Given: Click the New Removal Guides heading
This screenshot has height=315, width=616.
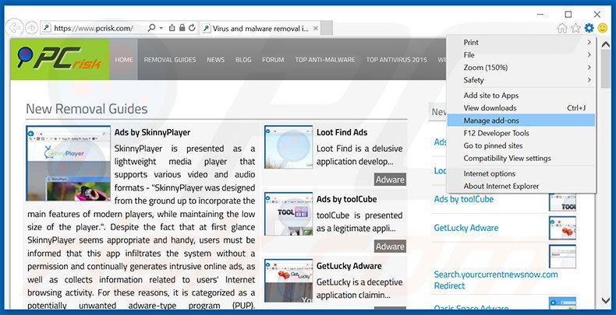Looking at the screenshot, I should 87,109.
